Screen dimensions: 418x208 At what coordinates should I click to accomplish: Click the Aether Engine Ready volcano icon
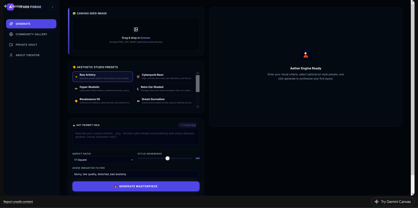pyautogui.click(x=306, y=55)
